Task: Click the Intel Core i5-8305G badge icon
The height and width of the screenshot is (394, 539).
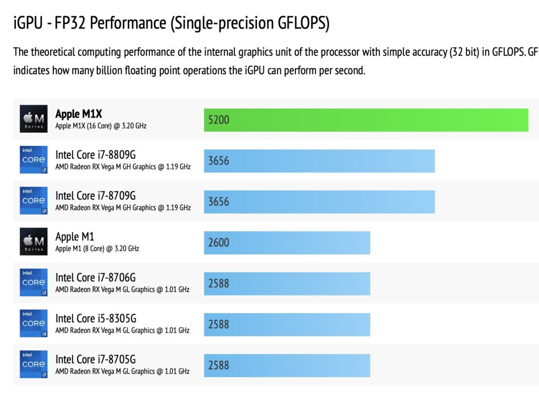Action: (34, 323)
